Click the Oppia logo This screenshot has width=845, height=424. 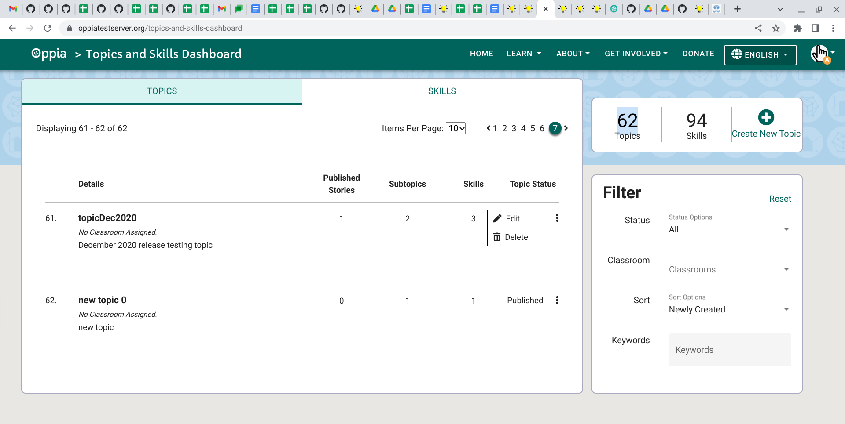tap(48, 54)
